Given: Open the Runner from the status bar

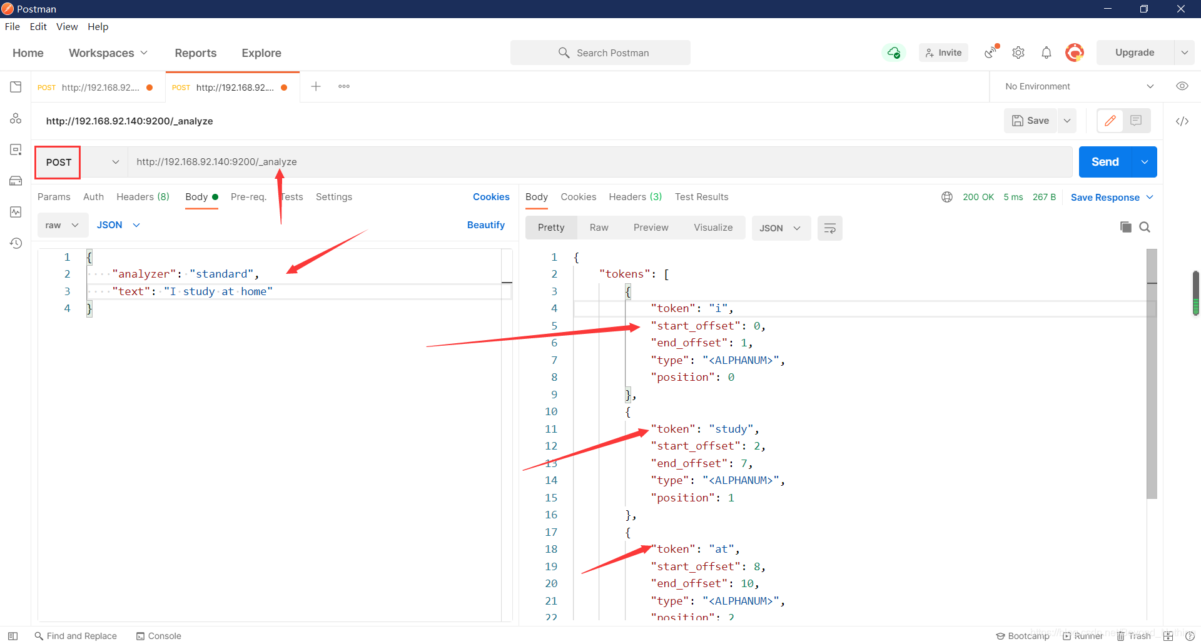Looking at the screenshot, I should coord(1083,636).
